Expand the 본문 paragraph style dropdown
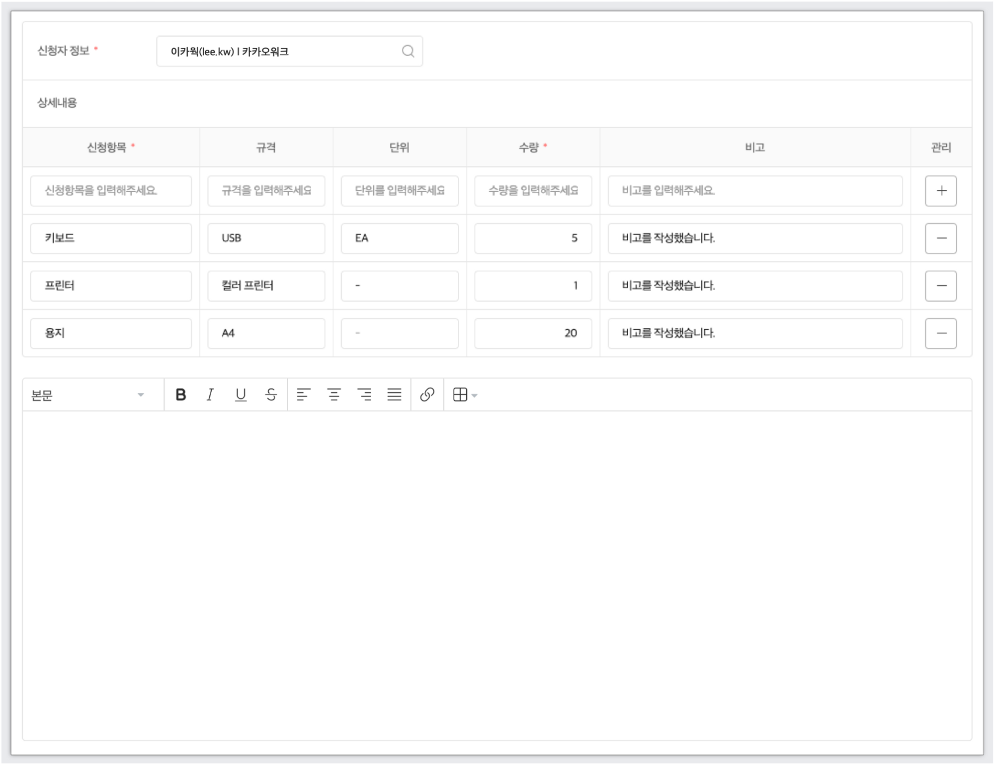 (x=88, y=395)
